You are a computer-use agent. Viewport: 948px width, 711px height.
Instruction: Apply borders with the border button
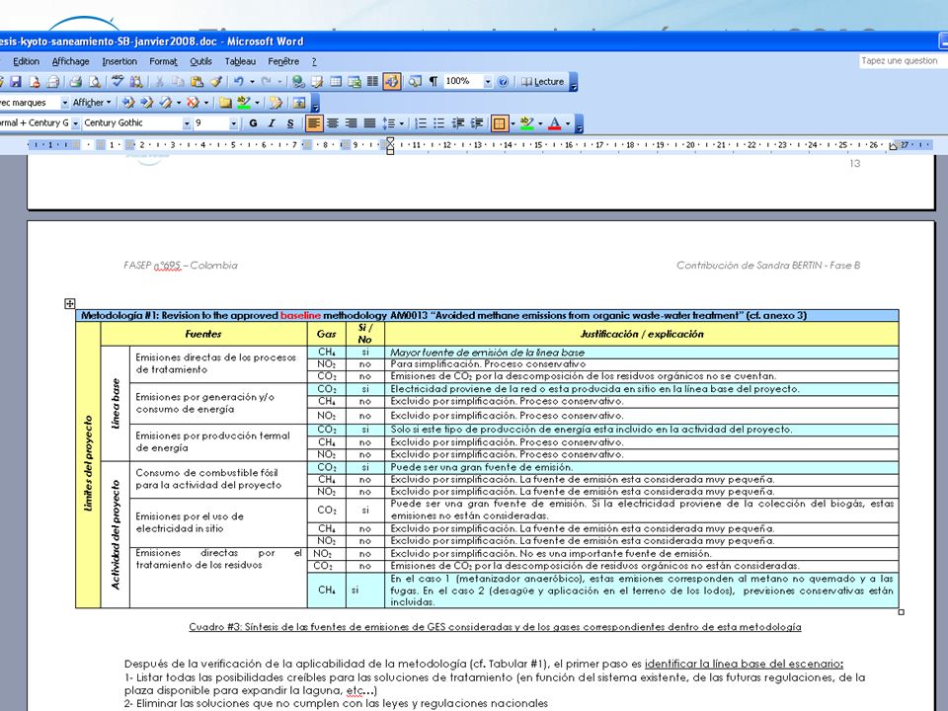pyautogui.click(x=500, y=123)
